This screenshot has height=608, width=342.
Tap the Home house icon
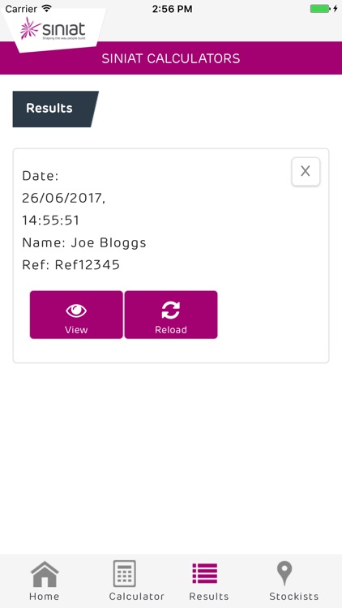(45, 574)
